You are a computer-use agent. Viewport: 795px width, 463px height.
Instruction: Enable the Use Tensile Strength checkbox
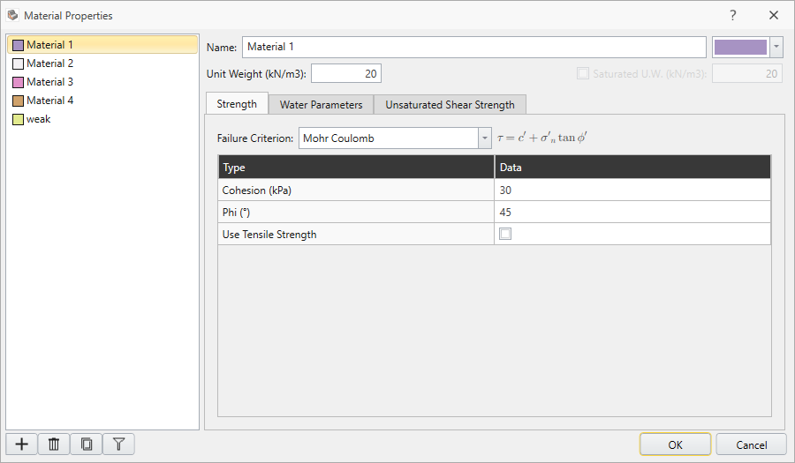[x=505, y=234]
